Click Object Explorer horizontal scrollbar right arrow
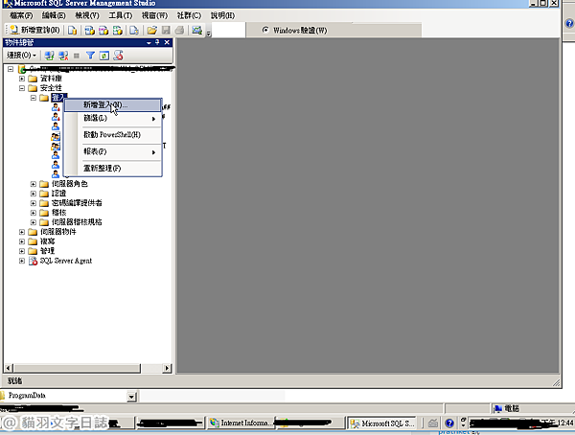 click(167, 368)
